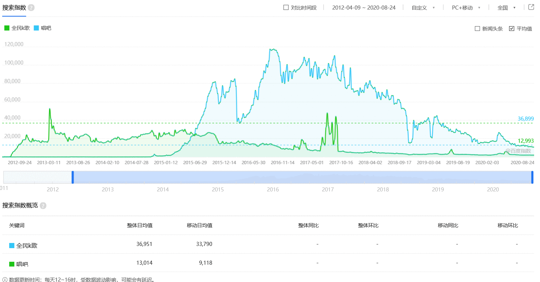Open the PC+移动 device dropdown
Image resolution: width=540 pixels, height=282 pixels.
coord(466,7)
